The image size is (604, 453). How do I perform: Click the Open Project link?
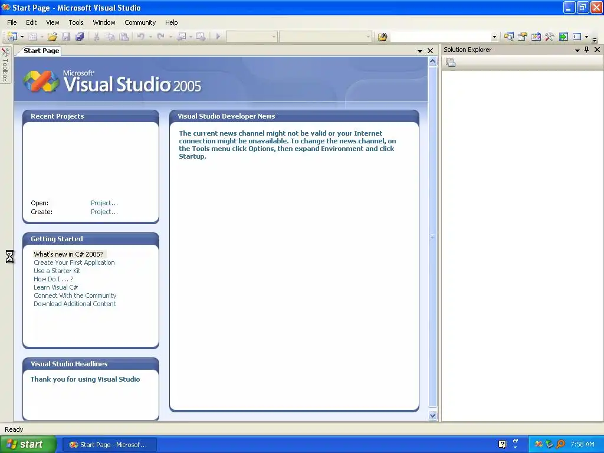(x=104, y=203)
